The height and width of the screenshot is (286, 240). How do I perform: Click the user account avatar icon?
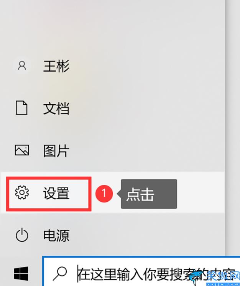[22, 65]
